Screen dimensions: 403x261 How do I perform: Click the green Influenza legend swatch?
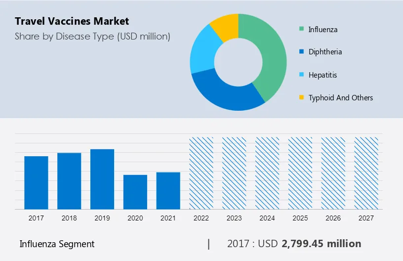(301, 29)
